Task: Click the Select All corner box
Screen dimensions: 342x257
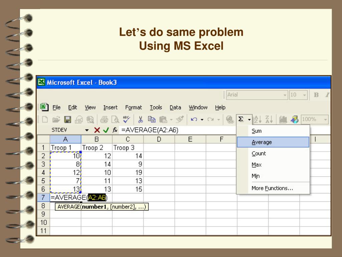Action: 43,139
